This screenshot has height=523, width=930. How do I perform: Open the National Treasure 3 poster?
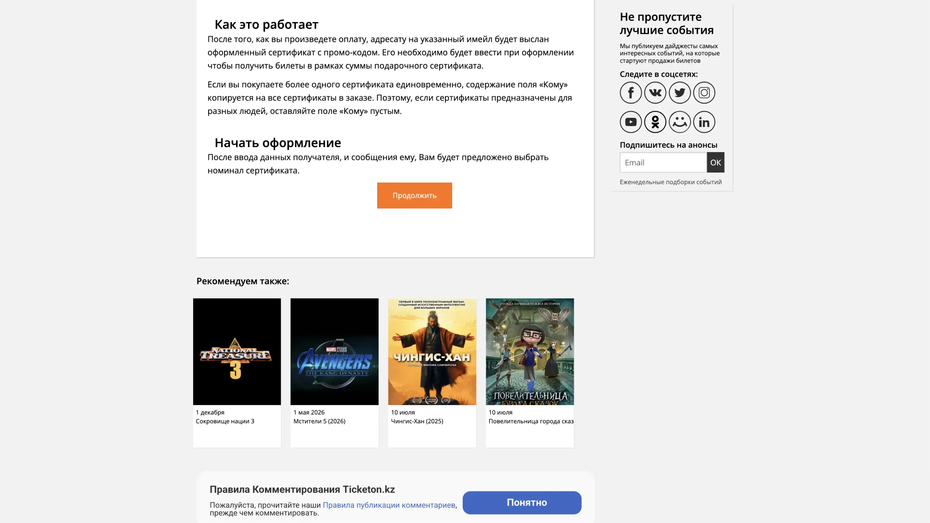point(237,352)
